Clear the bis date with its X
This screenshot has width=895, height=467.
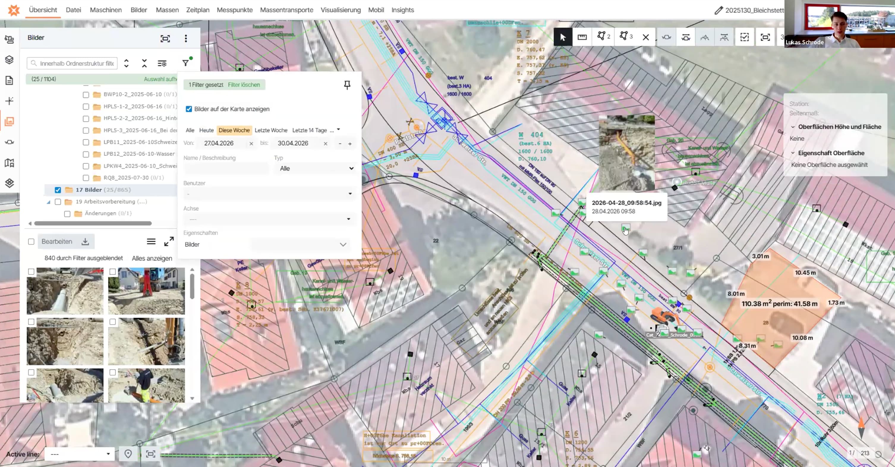click(325, 143)
